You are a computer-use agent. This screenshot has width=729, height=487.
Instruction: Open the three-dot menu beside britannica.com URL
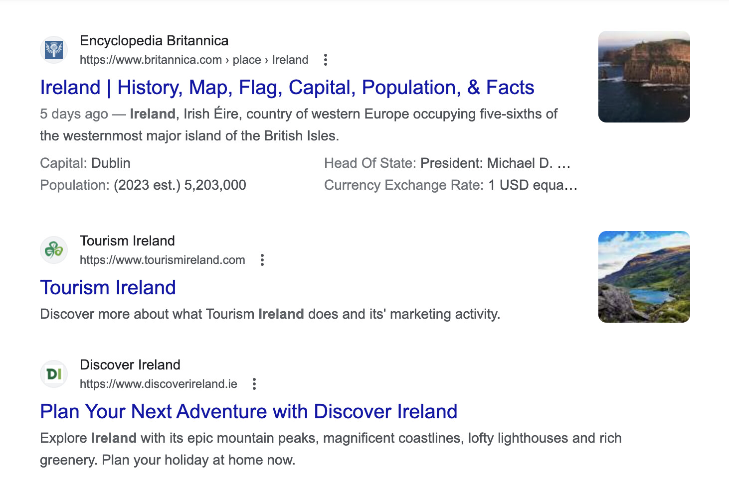click(x=326, y=60)
